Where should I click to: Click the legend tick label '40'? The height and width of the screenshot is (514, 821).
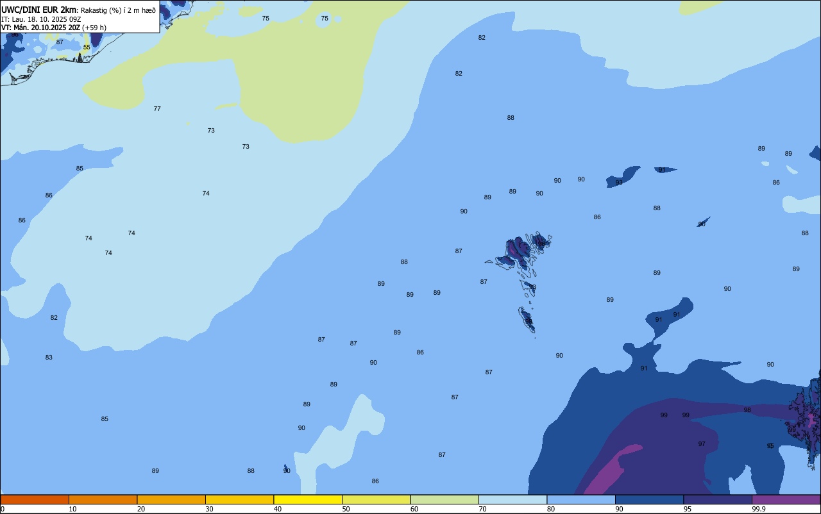[278, 509]
